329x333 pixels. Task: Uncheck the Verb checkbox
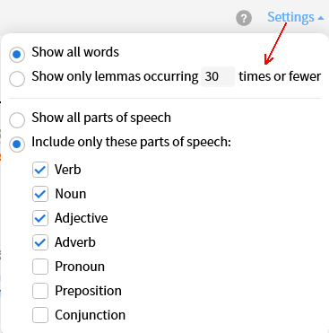[x=40, y=170]
